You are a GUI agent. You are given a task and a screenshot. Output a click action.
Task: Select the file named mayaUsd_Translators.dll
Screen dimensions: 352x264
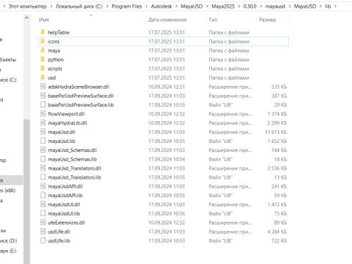pyautogui.click(x=75, y=168)
